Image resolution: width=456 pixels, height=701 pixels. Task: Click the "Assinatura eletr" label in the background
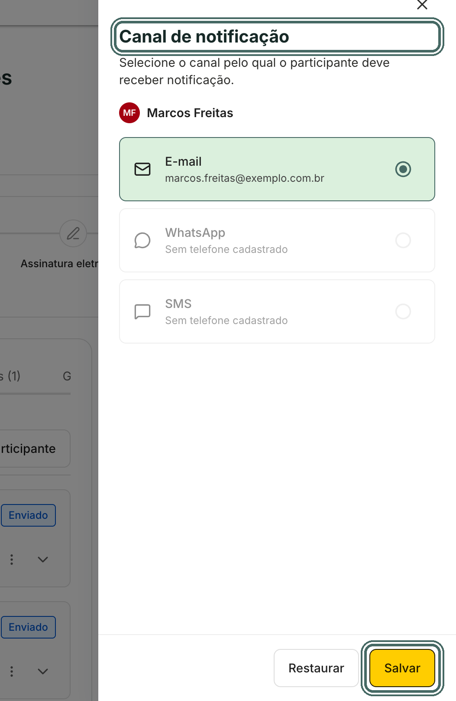point(60,264)
